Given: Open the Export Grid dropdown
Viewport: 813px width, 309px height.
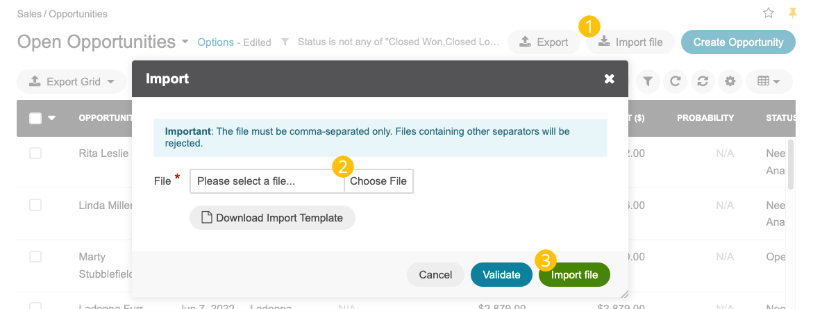Looking at the screenshot, I should click(x=72, y=81).
